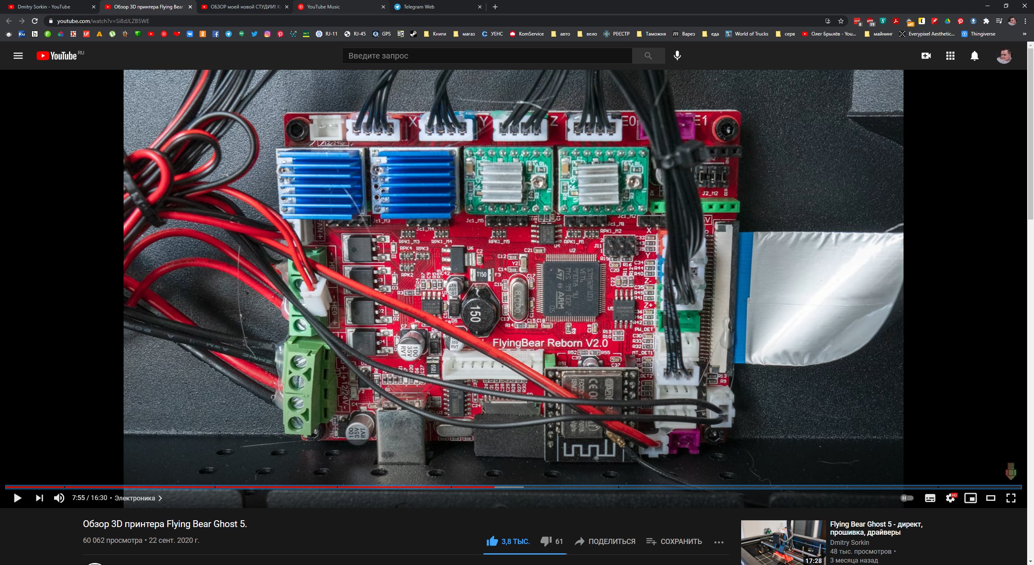Open the Chrome three-dot menu
The width and height of the screenshot is (1034, 565).
pos(1025,21)
